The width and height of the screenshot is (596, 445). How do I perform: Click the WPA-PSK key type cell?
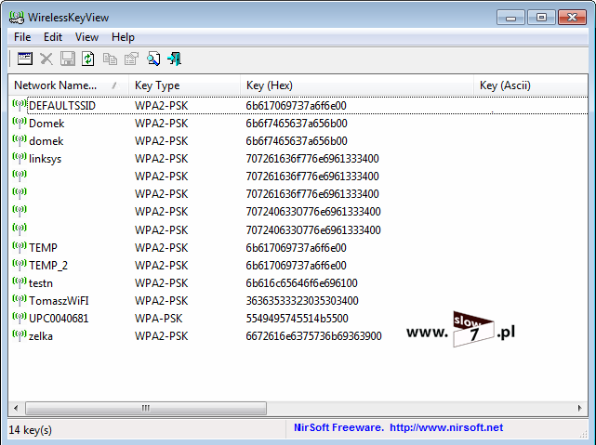[x=158, y=318]
